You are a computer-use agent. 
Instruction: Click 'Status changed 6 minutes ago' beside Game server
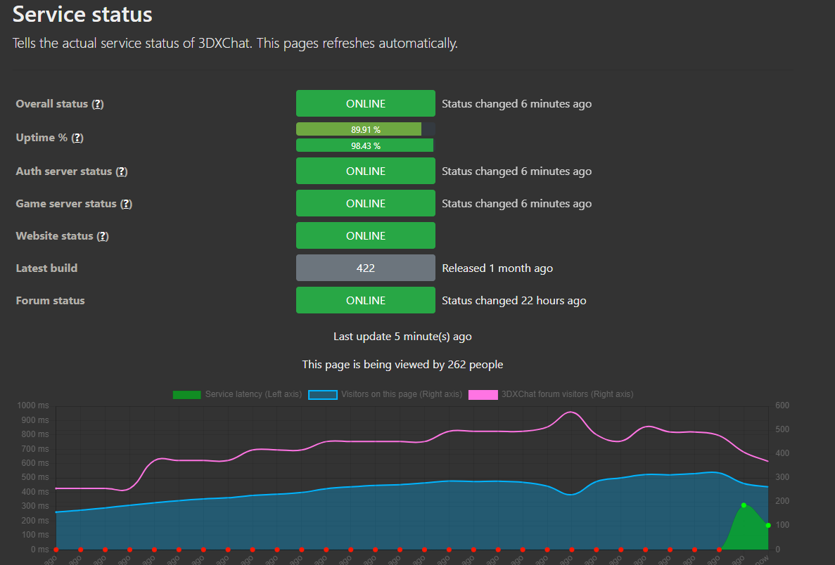(x=516, y=204)
